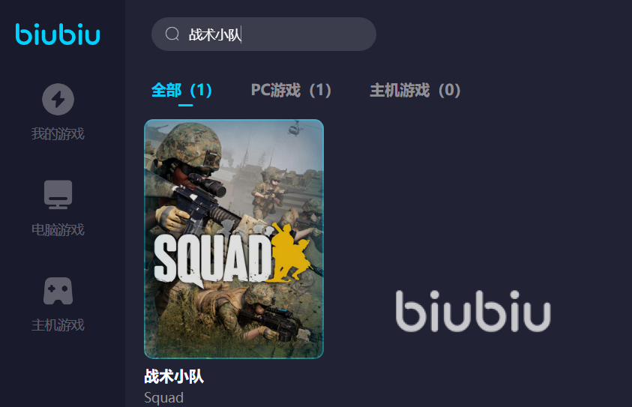Open the 我的游戏 sidebar label
The width and height of the screenshot is (632, 407).
(58, 133)
